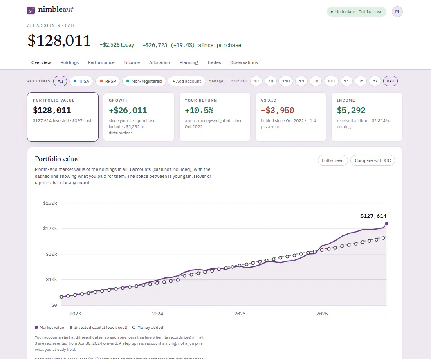431x359 pixels.
Task: Select the VS XIC −$3,950 card
Action: click(291, 117)
